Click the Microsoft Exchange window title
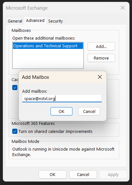The image size is (132, 185). tap(27, 8)
